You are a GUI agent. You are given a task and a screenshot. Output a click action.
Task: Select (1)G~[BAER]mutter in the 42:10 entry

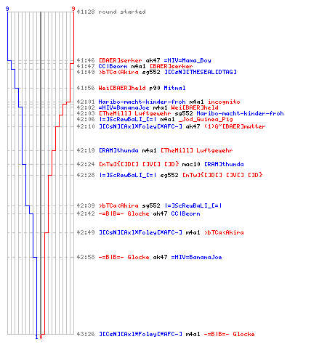(235, 126)
